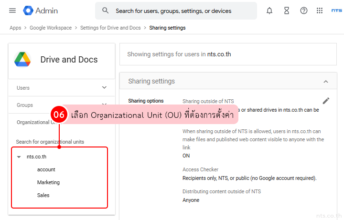
Task: Expand the Users section chevron
Action: tap(105, 88)
